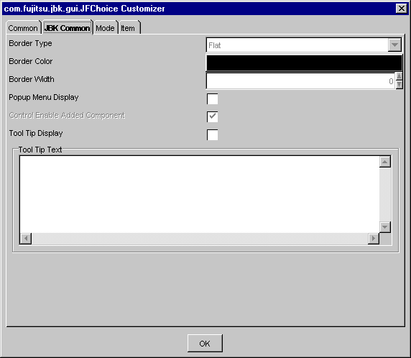Click the Border Width label

(32, 79)
